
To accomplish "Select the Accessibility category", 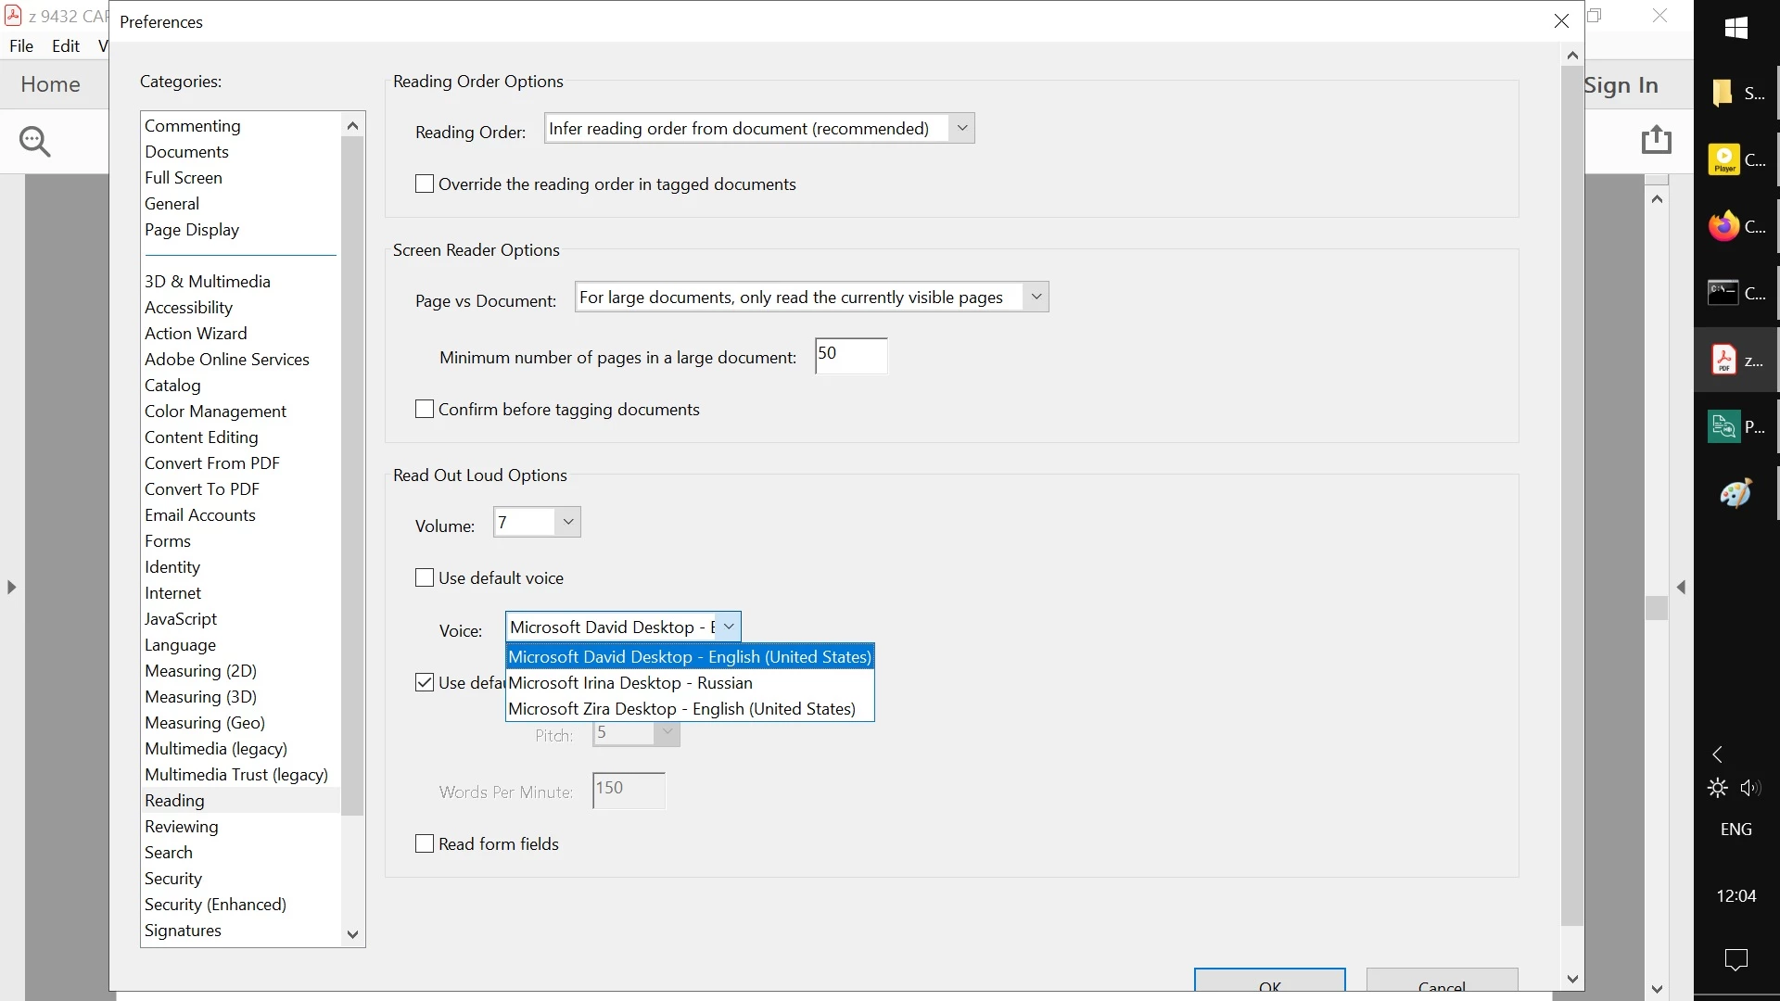I will click(x=188, y=307).
